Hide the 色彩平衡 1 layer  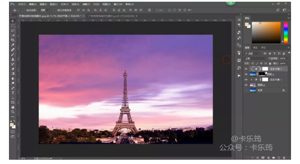246,79
